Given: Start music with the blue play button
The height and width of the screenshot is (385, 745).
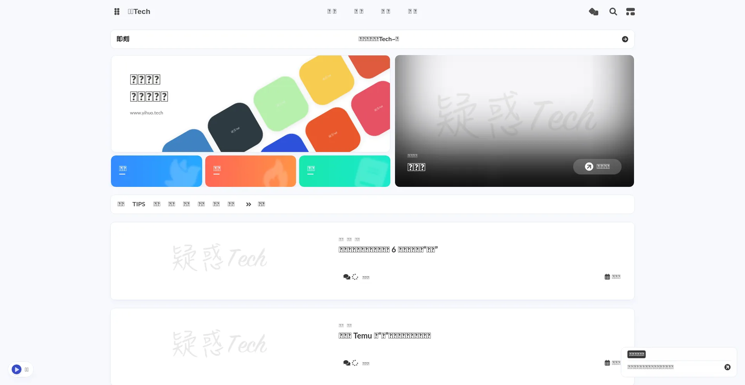Looking at the screenshot, I should click(x=16, y=369).
